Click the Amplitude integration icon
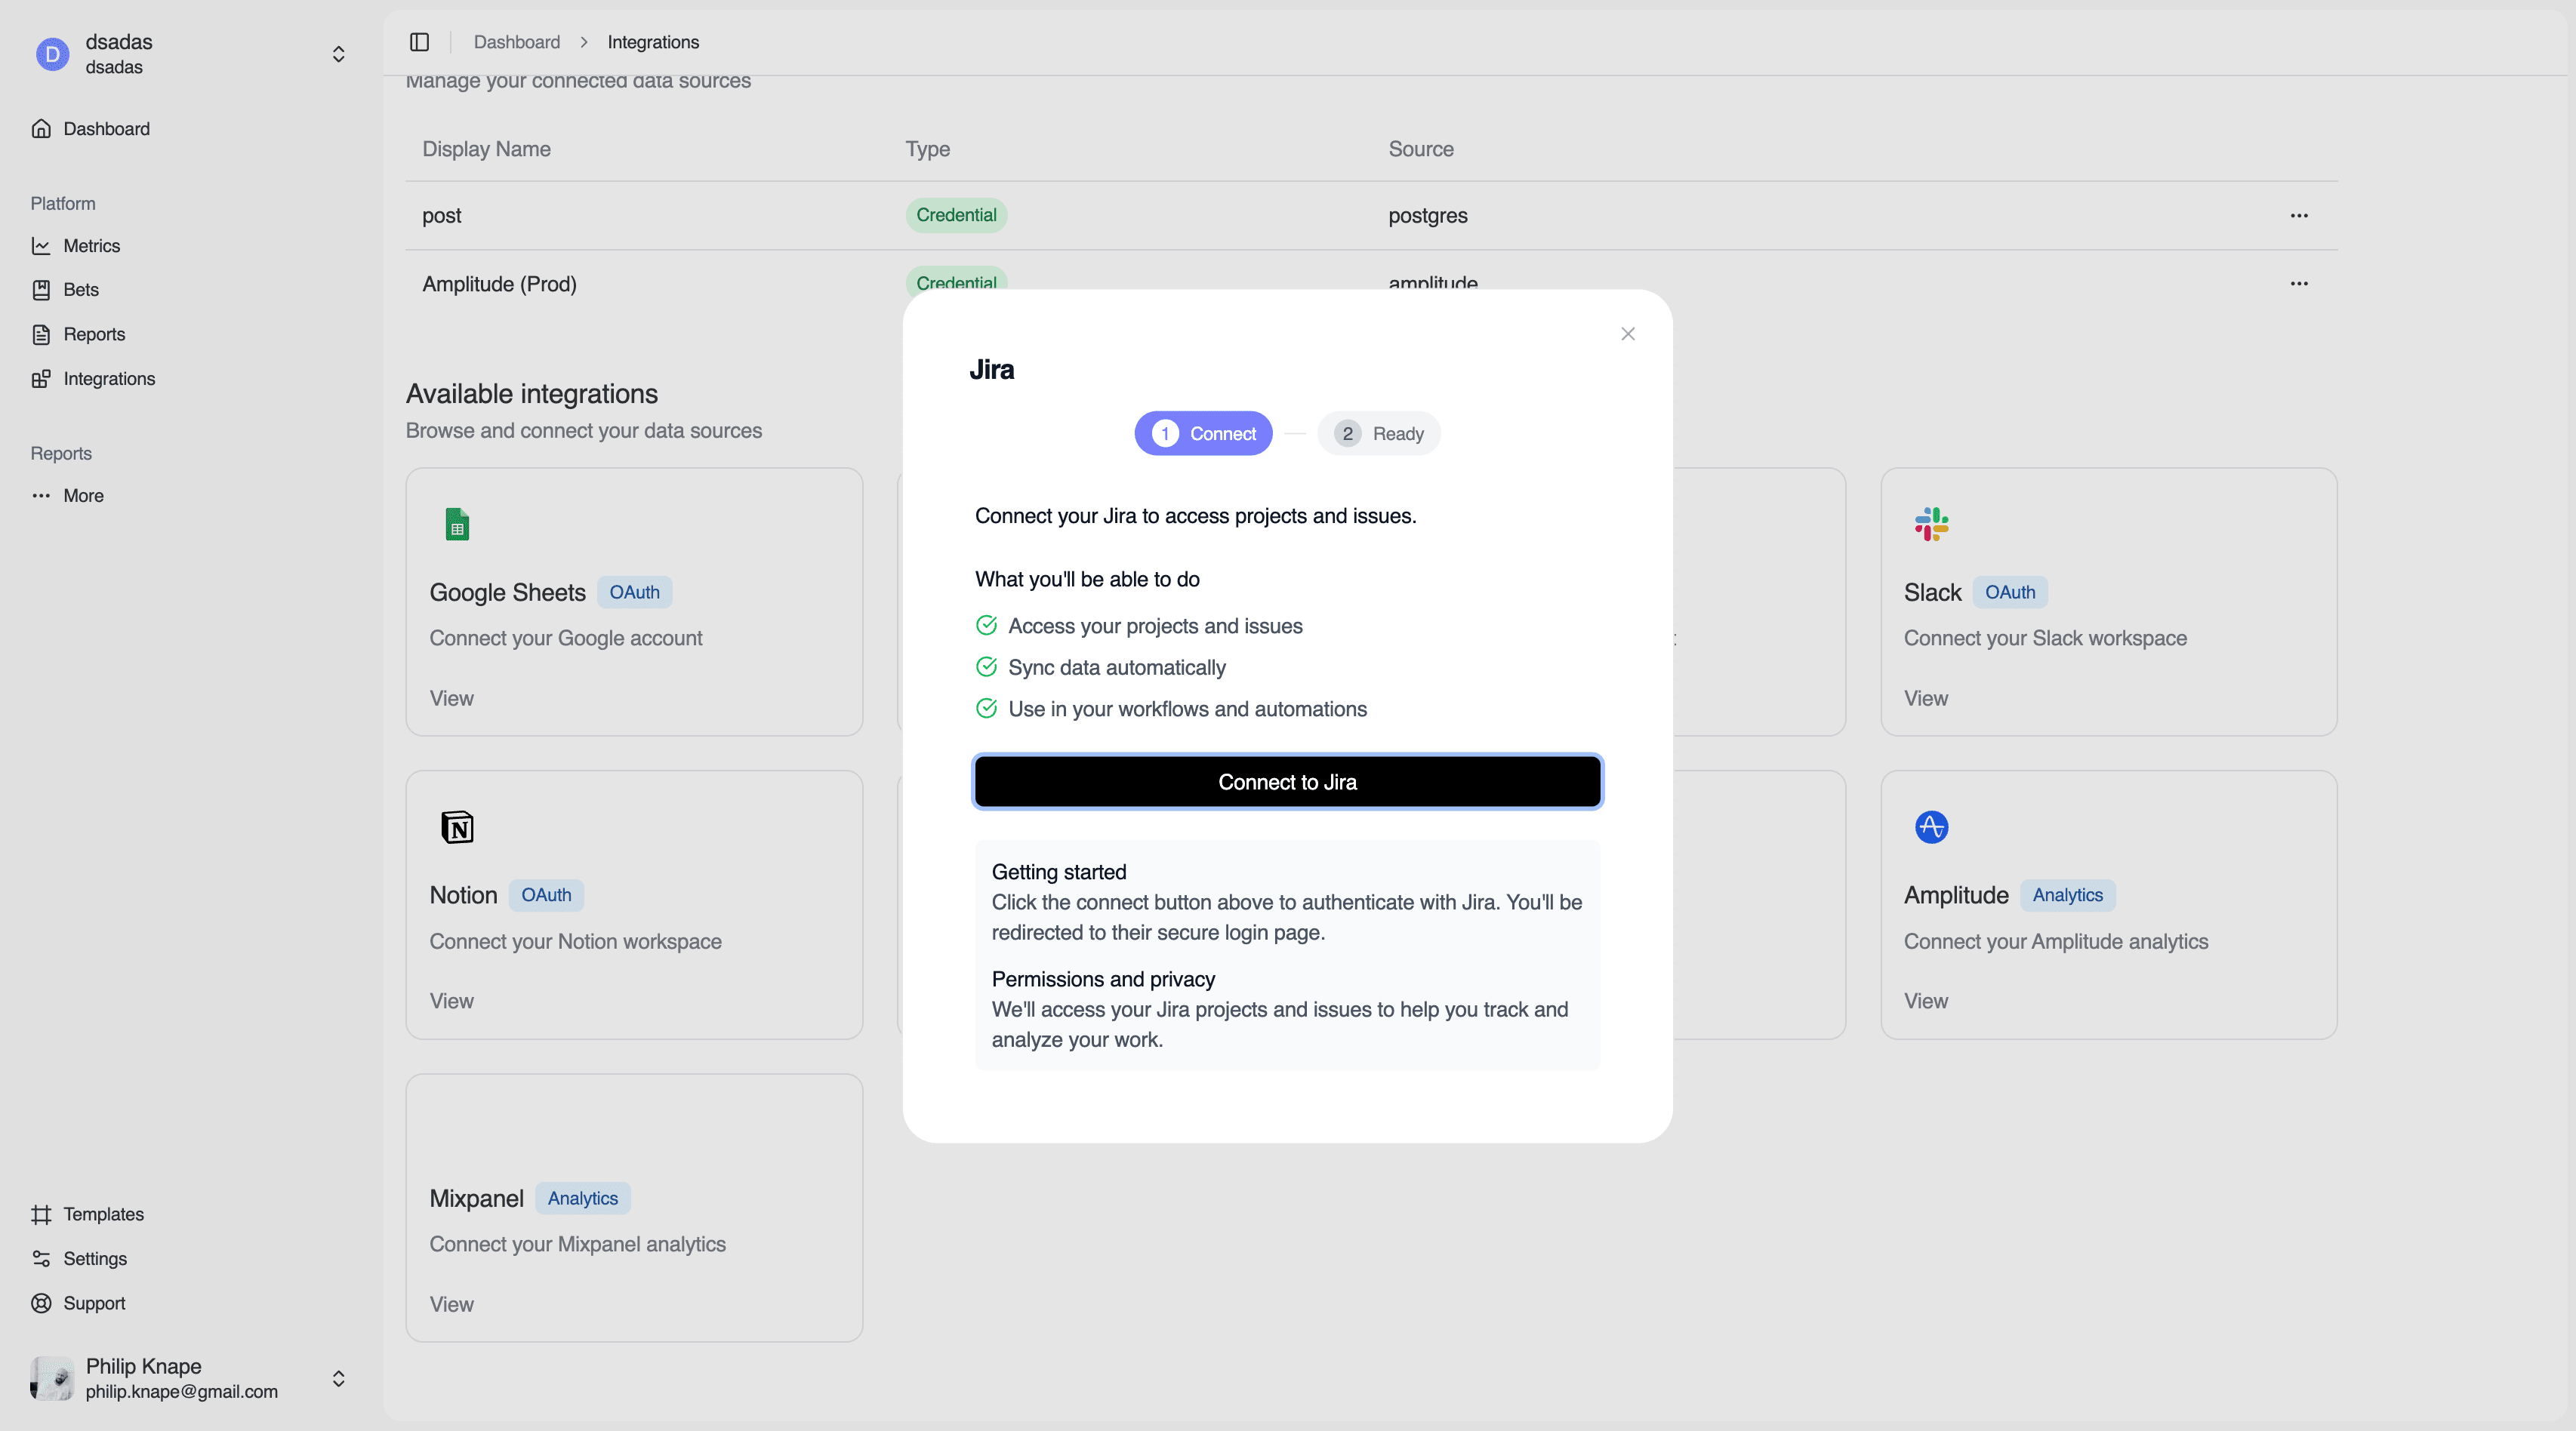 1931,827
